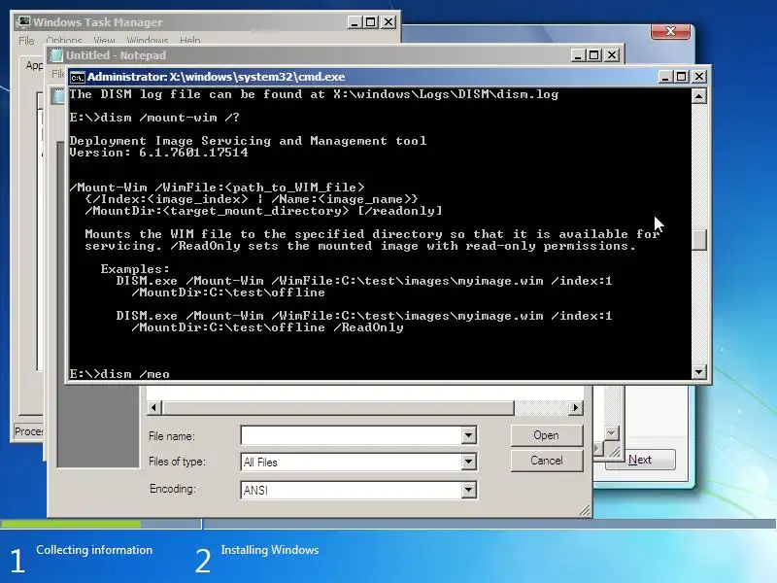
Task: Open the Windows menu in Task Manager
Action: (x=148, y=40)
